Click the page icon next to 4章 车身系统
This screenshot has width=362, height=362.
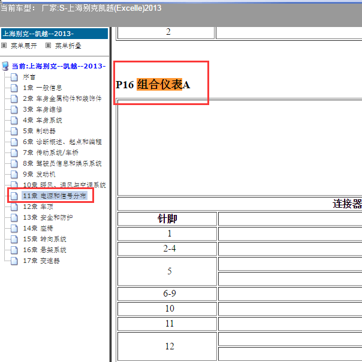[x=14, y=120]
